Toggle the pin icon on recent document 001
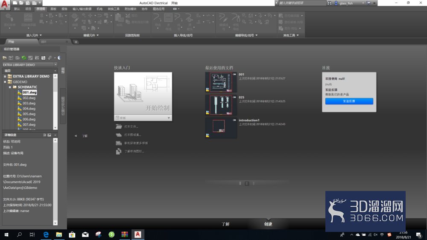The image size is (427, 240). (234, 74)
